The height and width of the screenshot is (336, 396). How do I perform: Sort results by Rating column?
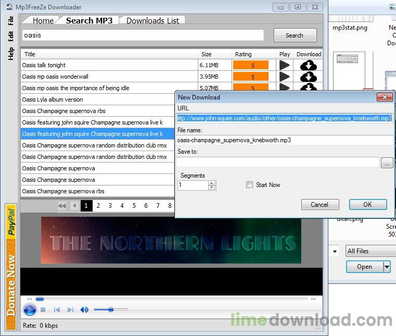pyautogui.click(x=253, y=54)
